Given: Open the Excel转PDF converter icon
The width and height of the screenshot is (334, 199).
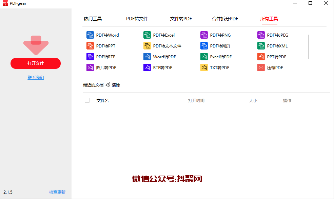Looking at the screenshot, I should click(x=204, y=57).
